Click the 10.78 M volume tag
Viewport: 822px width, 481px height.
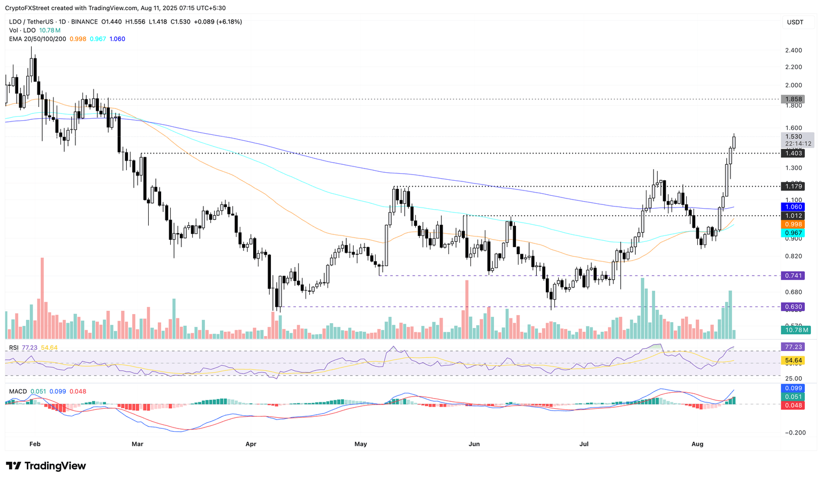pyautogui.click(x=795, y=330)
